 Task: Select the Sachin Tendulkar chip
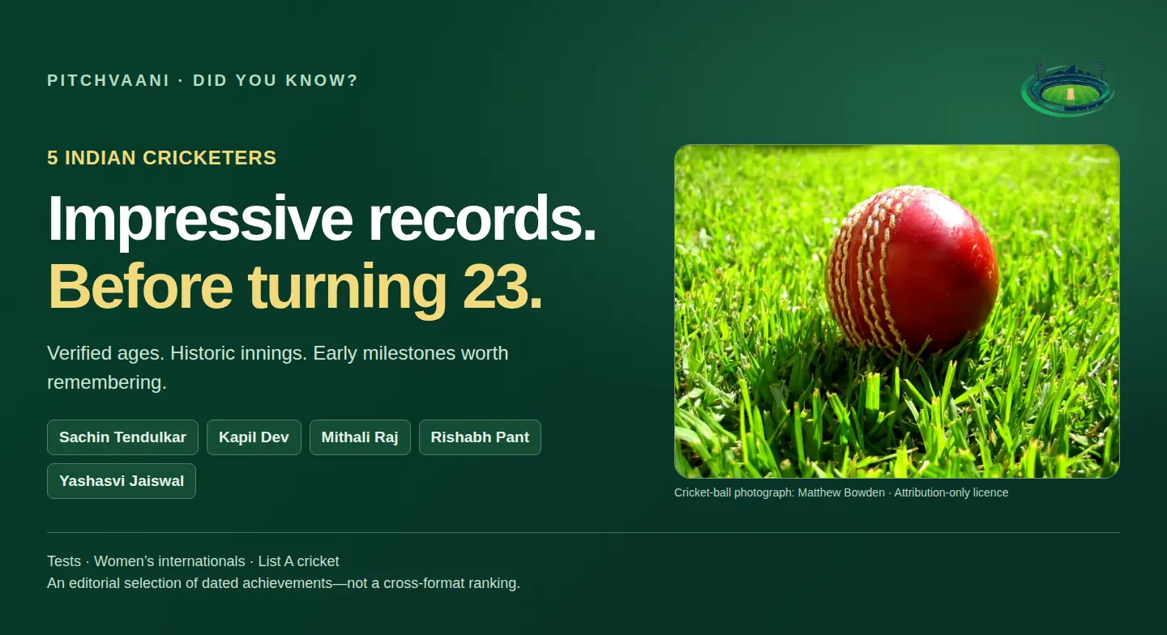point(122,437)
